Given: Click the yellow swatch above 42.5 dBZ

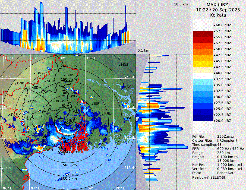Looking at the screenshot, I should [203, 64].
